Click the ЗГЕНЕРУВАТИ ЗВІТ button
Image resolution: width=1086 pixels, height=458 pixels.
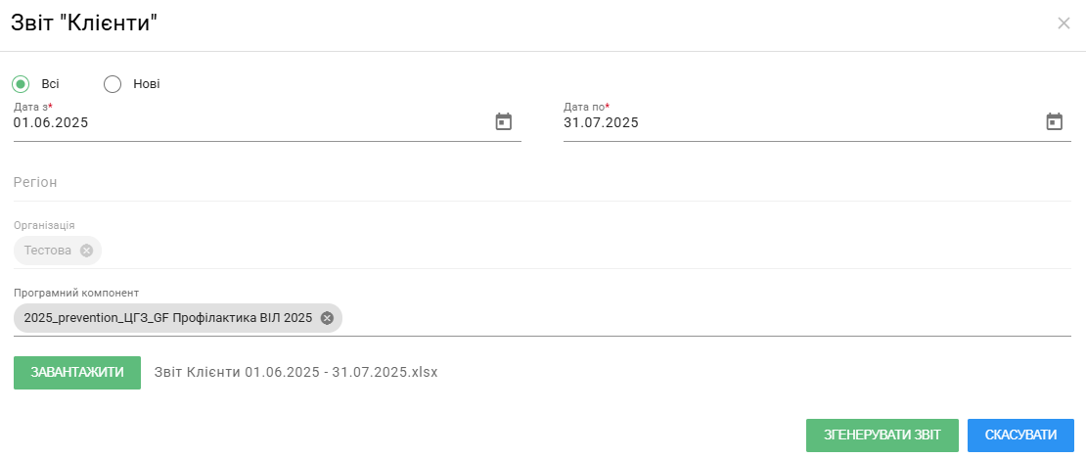coord(882,435)
